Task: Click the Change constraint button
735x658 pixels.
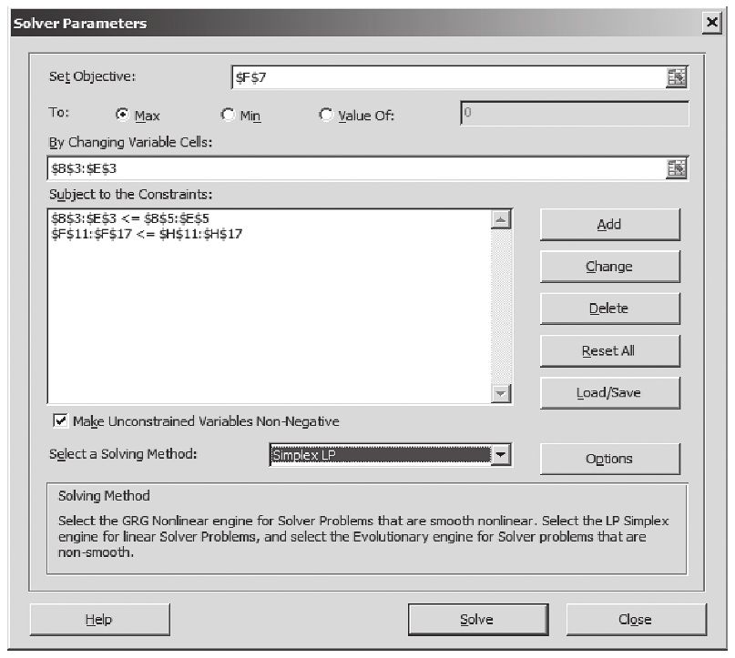Action: (609, 267)
